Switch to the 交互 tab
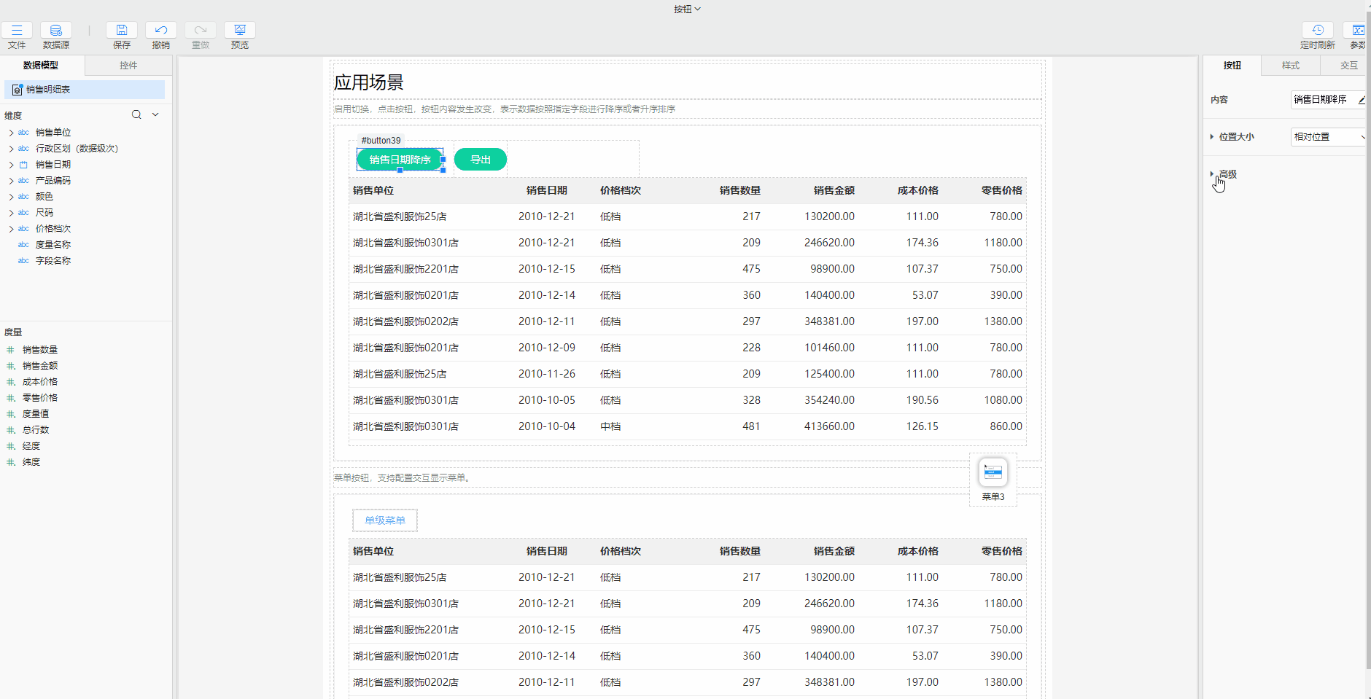Screen dimensions: 1371x699 coord(1348,65)
